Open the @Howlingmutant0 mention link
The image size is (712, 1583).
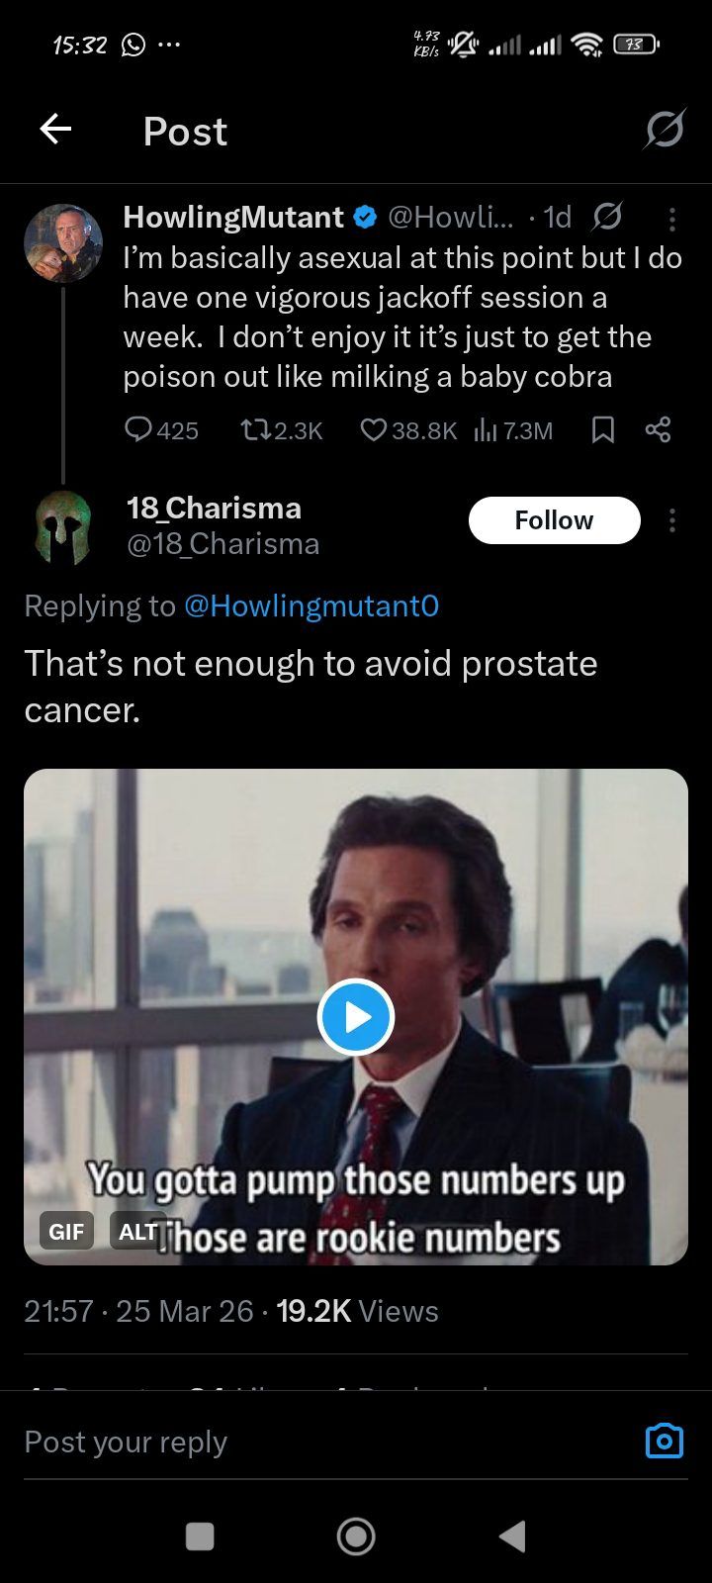(x=311, y=605)
